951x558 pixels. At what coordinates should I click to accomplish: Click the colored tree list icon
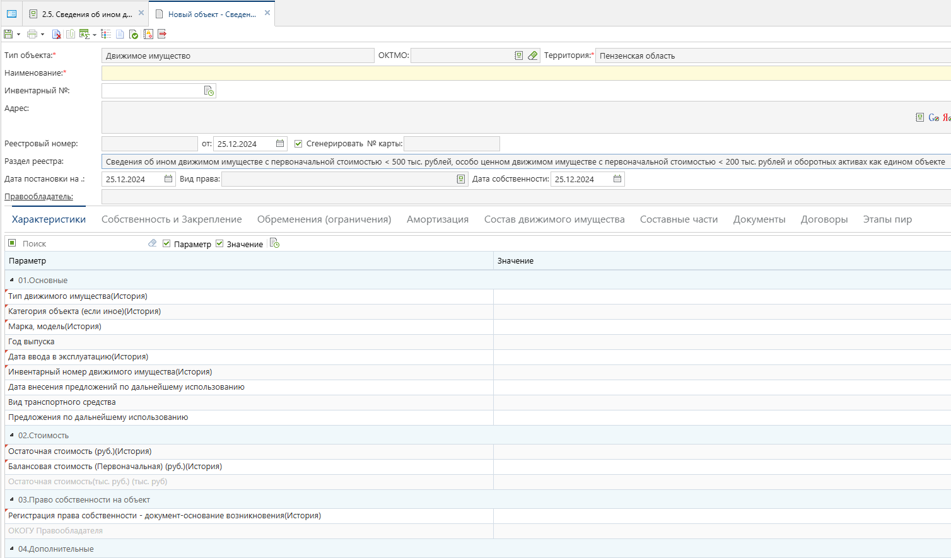(106, 34)
